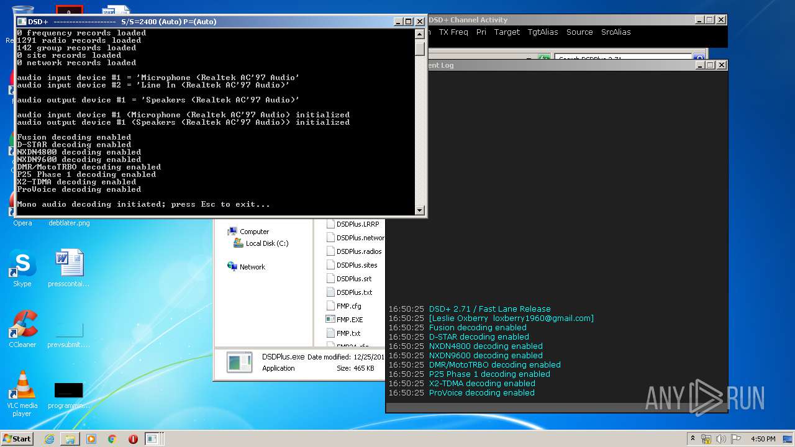Open the Skype desktop shortcut
The image size is (795, 447).
(x=22, y=269)
